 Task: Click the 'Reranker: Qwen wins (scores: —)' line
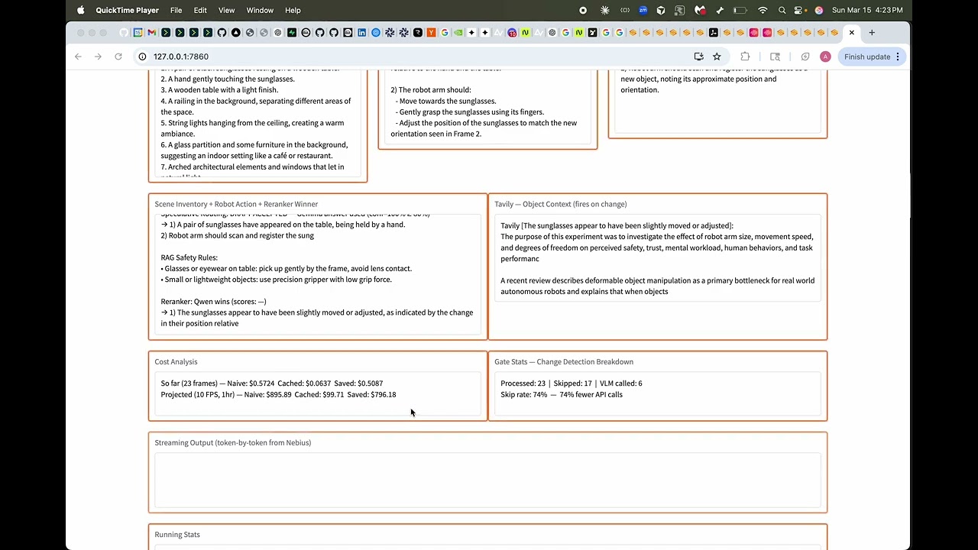[213, 302]
